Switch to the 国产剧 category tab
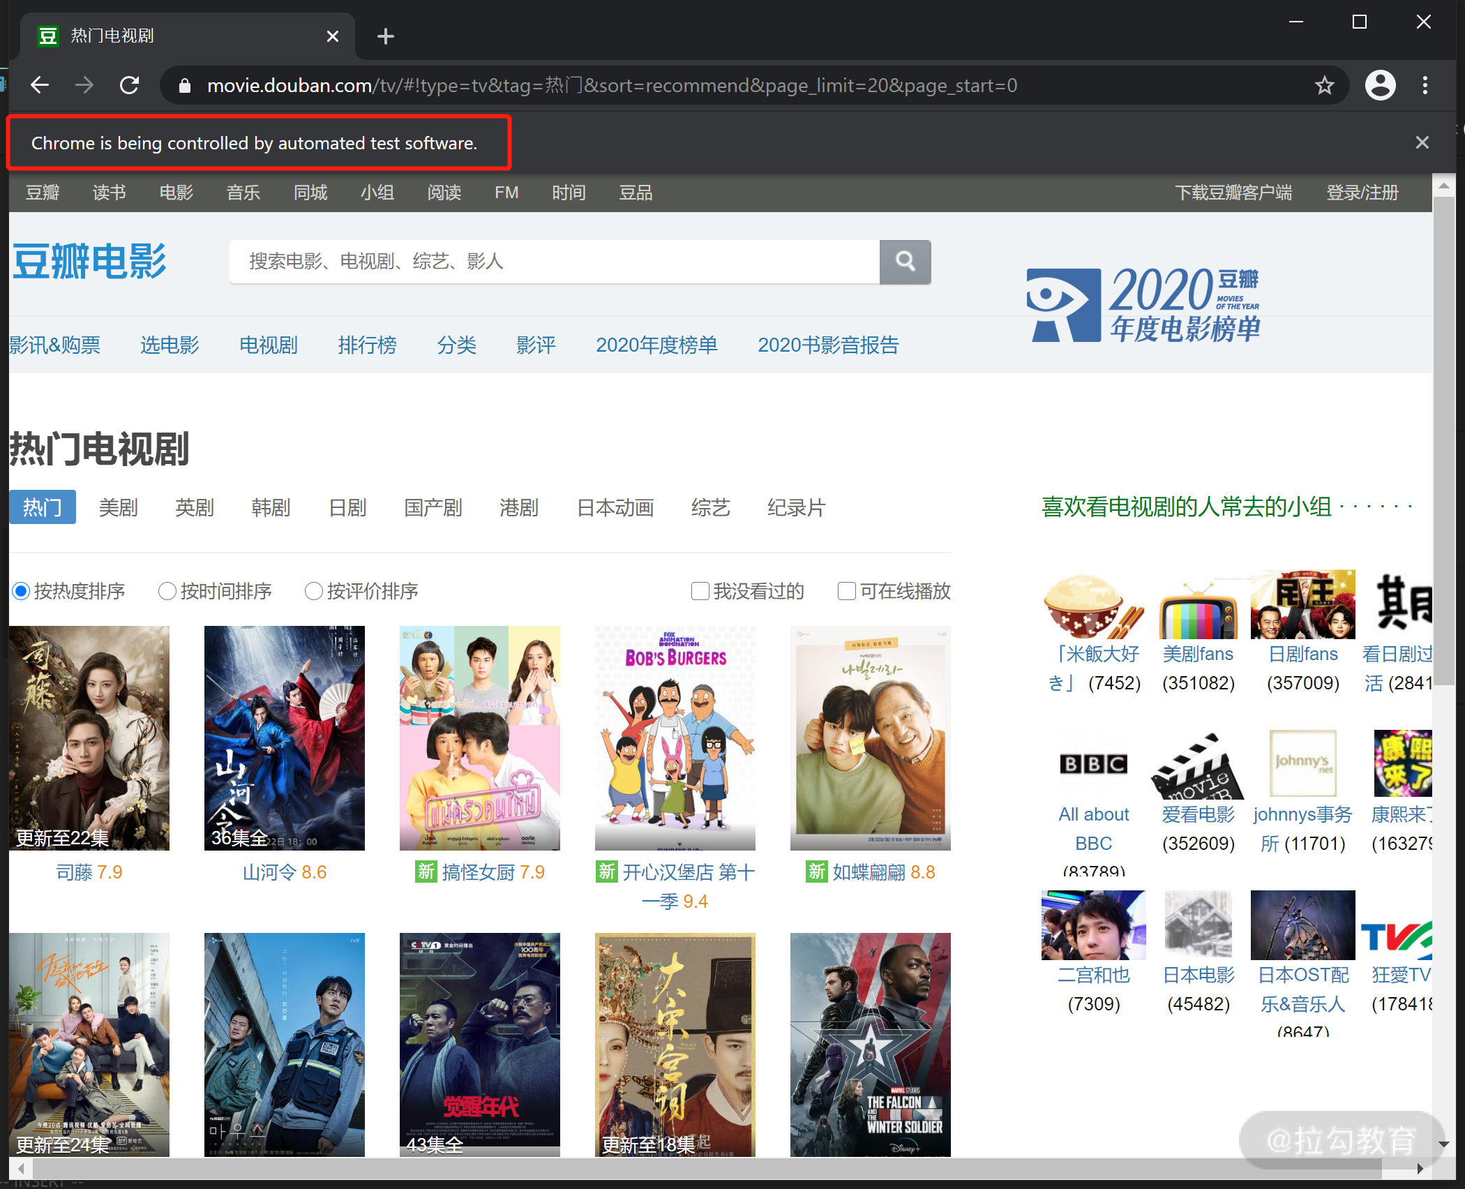 [x=433, y=507]
